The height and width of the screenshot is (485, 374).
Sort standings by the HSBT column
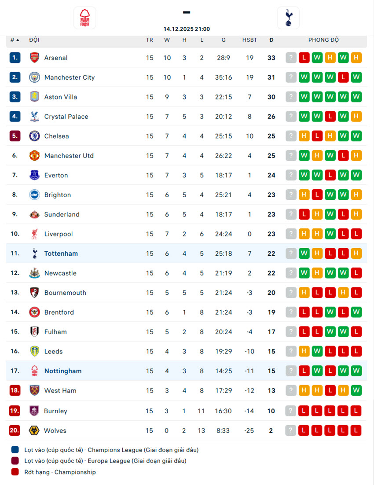point(249,40)
